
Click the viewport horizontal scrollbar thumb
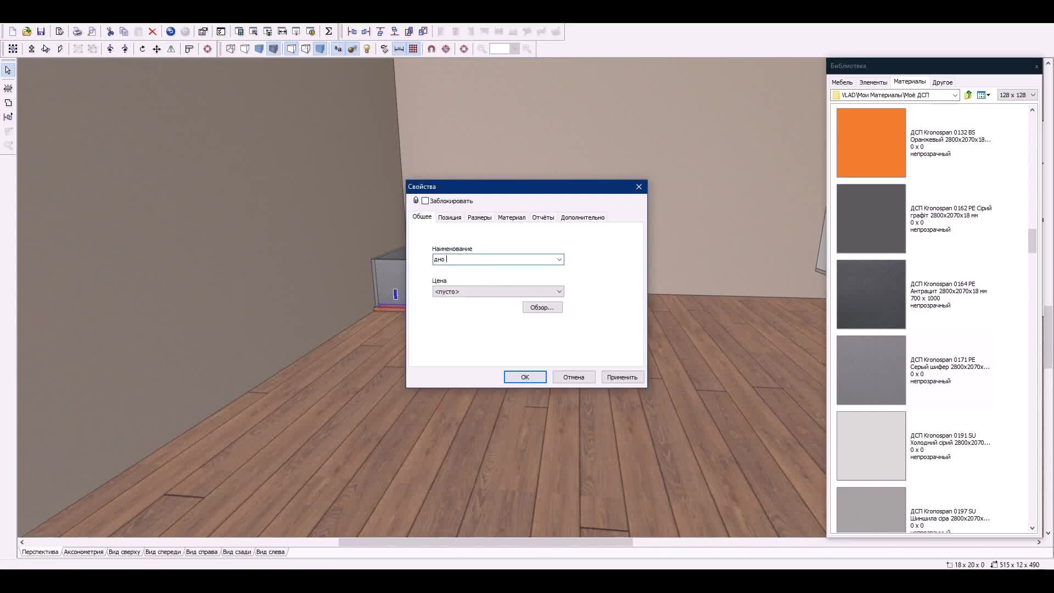[485, 542]
